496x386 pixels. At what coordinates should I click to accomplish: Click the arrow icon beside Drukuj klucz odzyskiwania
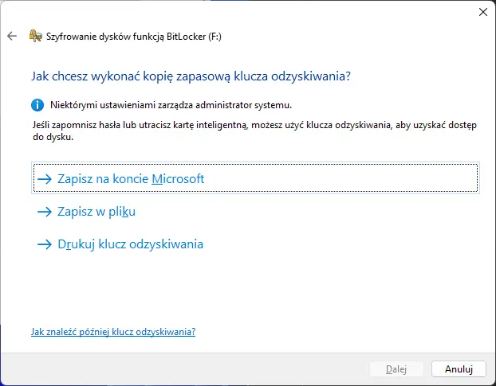coord(45,244)
